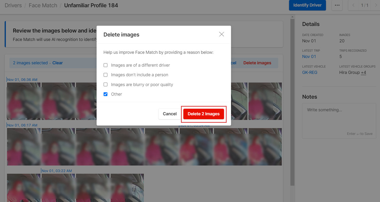380x202 pixels.
Task: Open the Face Match breadcrumb
Action: (x=43, y=5)
